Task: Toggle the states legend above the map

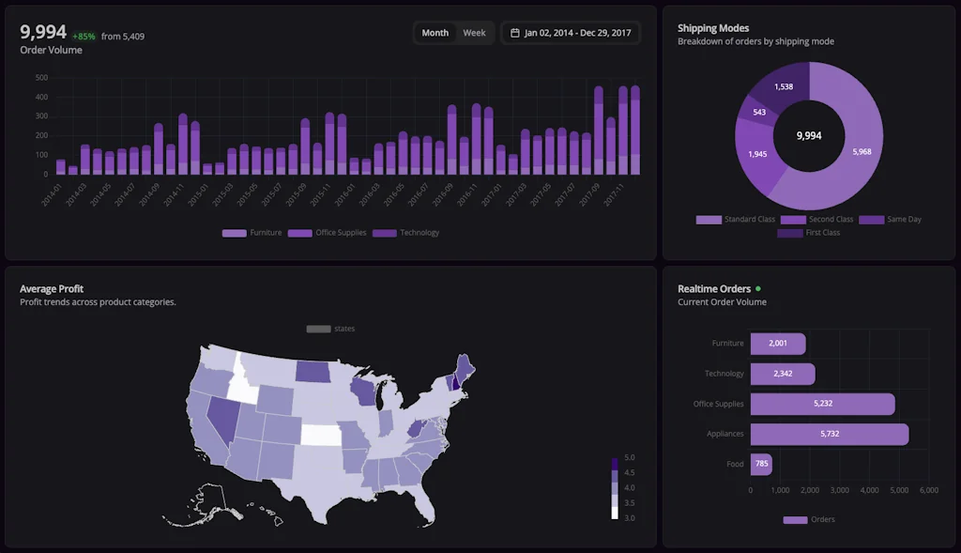Action: [x=318, y=329]
